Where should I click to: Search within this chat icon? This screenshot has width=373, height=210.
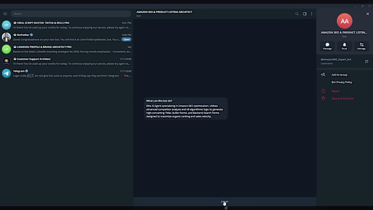tap(297, 14)
